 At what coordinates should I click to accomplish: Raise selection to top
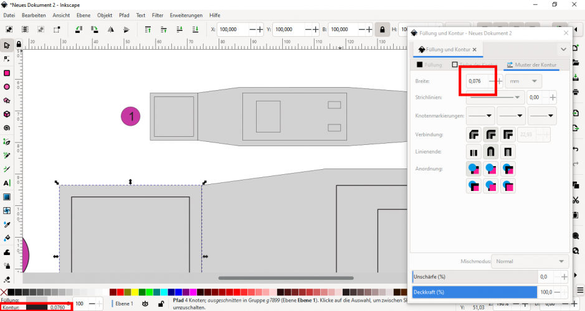(148, 29)
